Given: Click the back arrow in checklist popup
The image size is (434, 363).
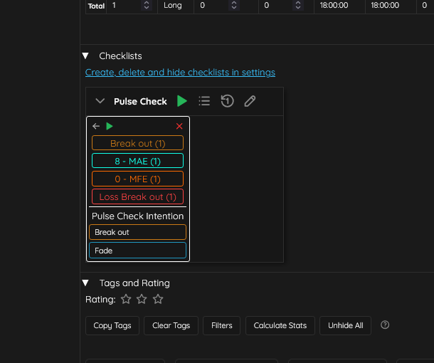Looking at the screenshot, I should (x=96, y=126).
